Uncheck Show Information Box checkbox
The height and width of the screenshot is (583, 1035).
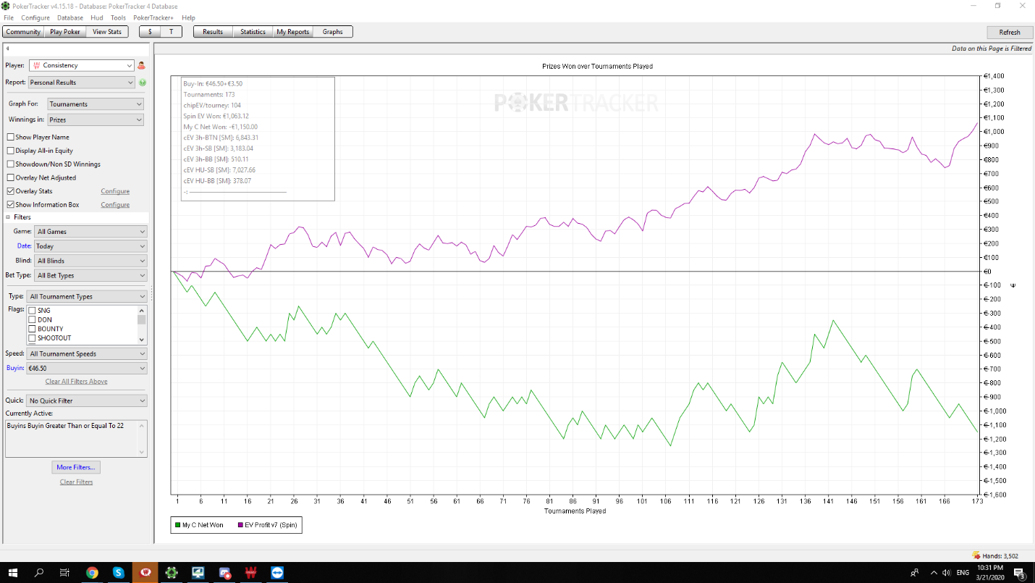click(10, 205)
